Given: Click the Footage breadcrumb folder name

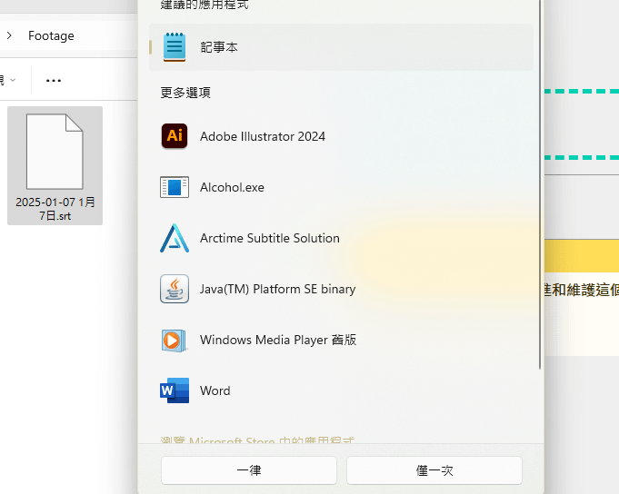Looking at the screenshot, I should 51,35.
